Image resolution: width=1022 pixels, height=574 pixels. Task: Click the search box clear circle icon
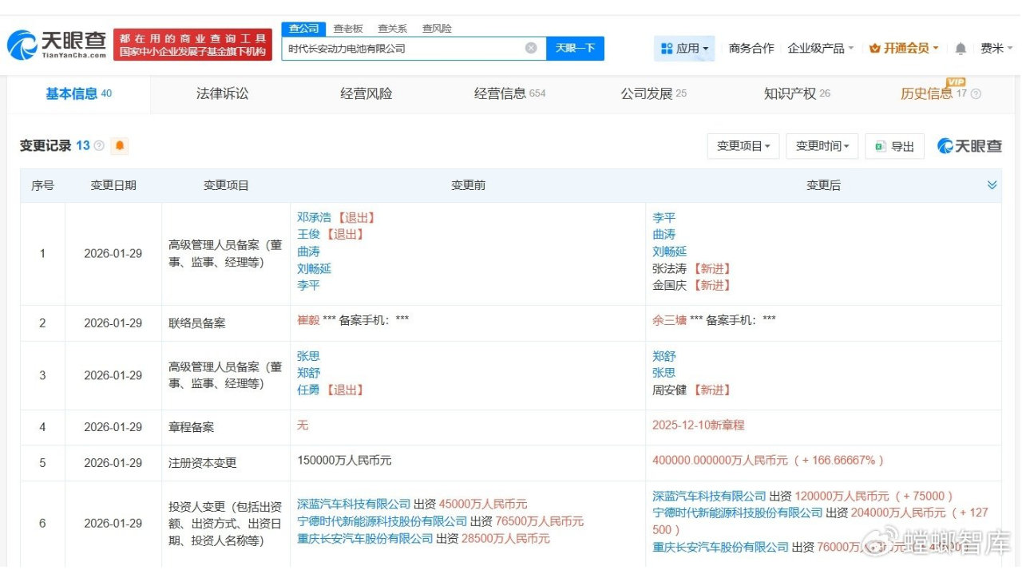click(531, 48)
